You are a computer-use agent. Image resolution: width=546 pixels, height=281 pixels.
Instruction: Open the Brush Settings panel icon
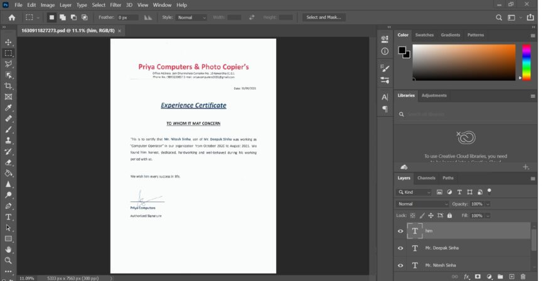(x=385, y=68)
